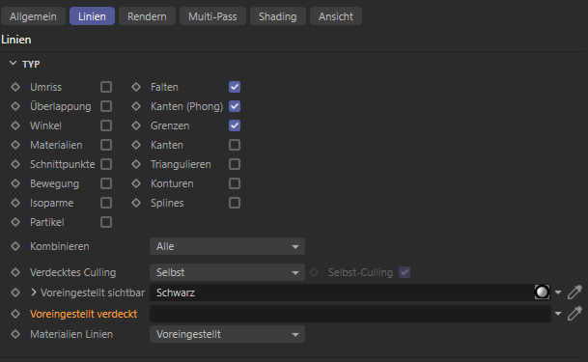The image size is (588, 362).
Task: Switch to the Rendern tab
Action: (147, 16)
